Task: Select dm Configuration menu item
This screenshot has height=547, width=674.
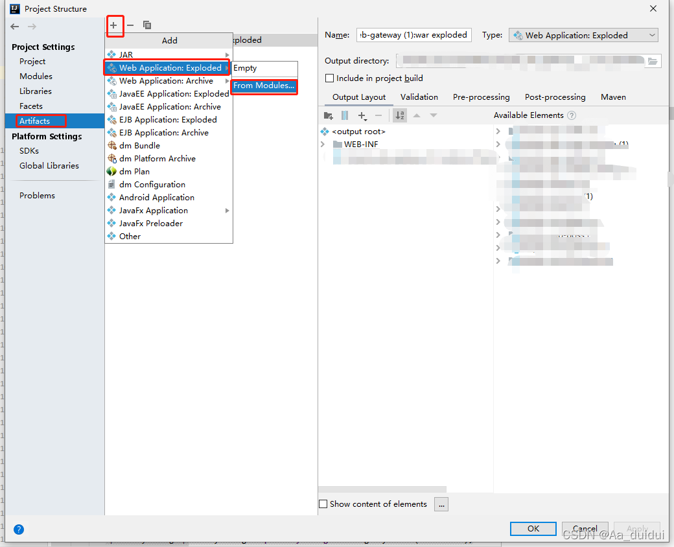Action: [168, 184]
